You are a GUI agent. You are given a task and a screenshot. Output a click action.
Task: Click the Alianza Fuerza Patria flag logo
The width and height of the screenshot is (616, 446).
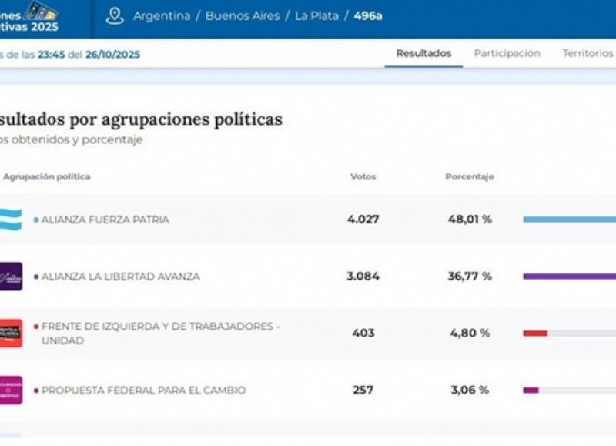[x=11, y=220]
